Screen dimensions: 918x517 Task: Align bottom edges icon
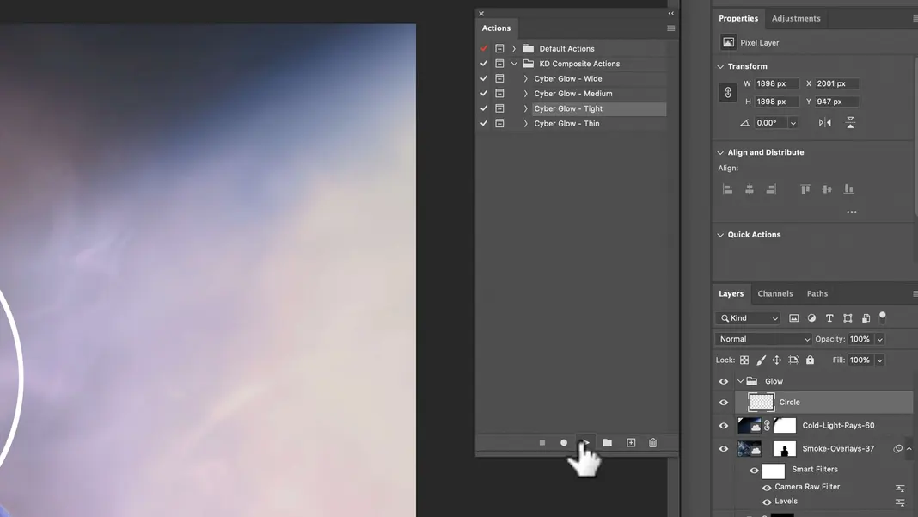tap(849, 189)
